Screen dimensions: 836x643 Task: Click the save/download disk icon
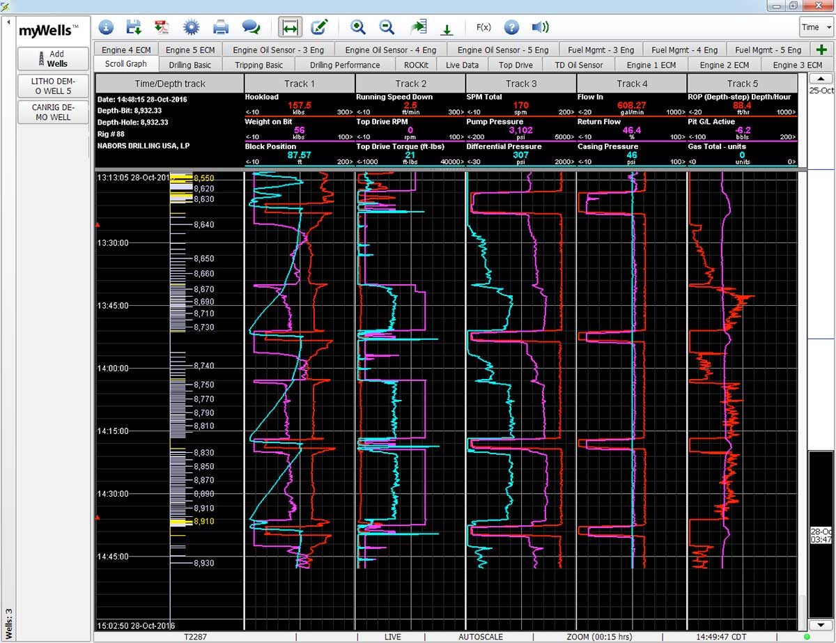(134, 27)
